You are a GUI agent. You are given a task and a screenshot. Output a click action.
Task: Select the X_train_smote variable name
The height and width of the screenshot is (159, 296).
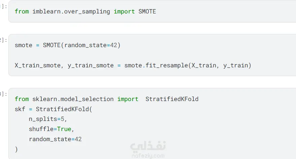(37, 65)
